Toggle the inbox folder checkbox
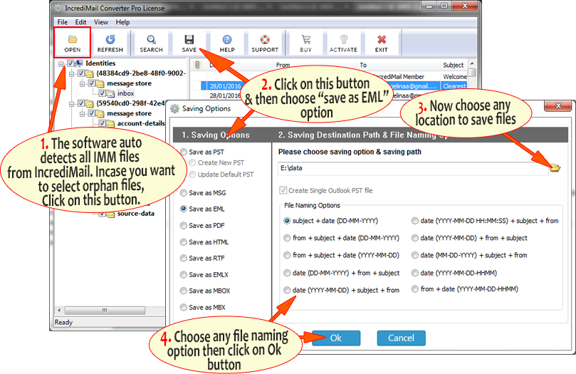The height and width of the screenshot is (374, 576). [102, 93]
